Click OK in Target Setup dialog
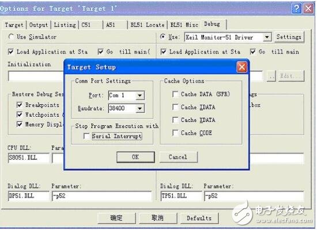 [135, 157]
